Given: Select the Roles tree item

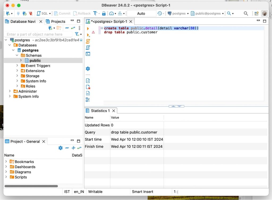Looking at the screenshot, I should coord(30,86).
